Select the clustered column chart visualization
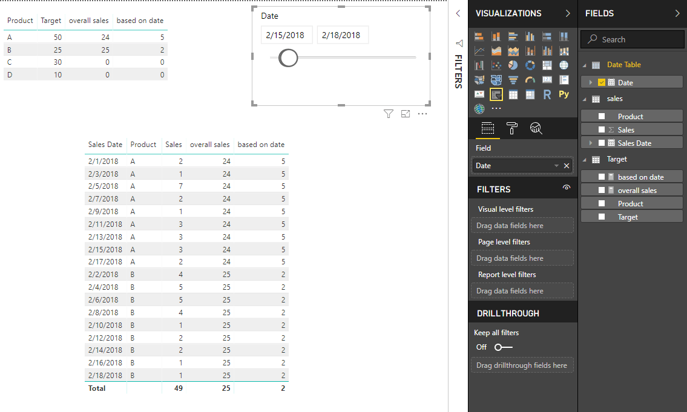Viewport: 687px width, 412px height. click(x=530, y=36)
